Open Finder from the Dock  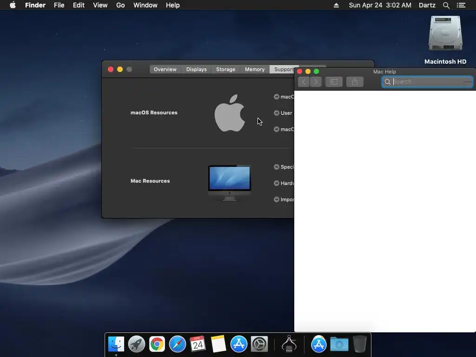click(x=116, y=344)
